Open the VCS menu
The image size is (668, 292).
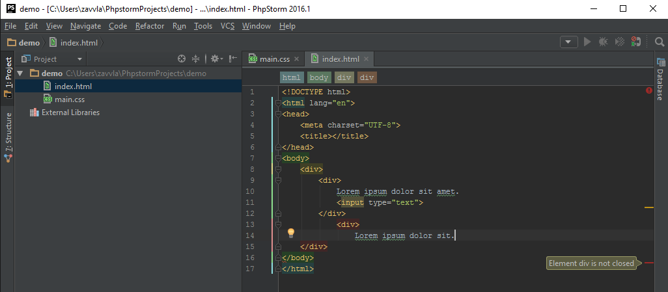[x=227, y=26]
